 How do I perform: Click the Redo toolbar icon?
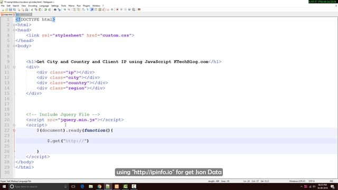pos(50,9)
